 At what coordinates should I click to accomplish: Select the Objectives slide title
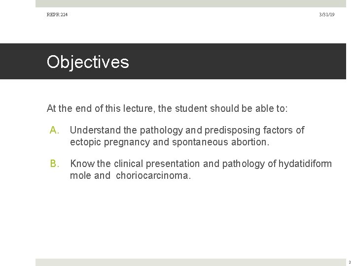point(88,62)
